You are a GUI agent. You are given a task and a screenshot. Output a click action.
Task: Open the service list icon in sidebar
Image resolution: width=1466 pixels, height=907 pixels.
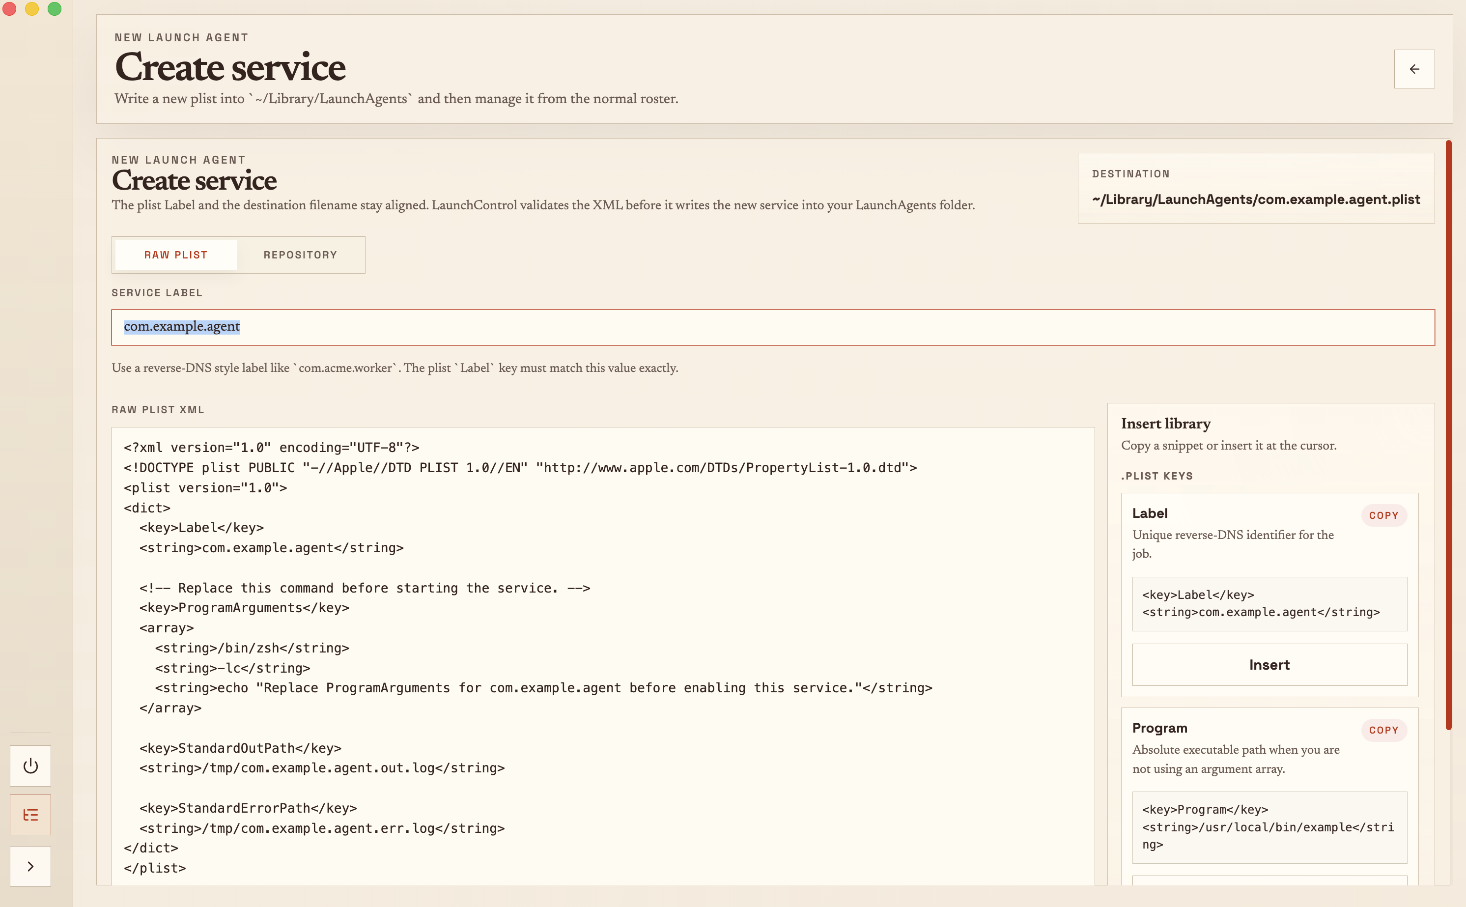(30, 815)
